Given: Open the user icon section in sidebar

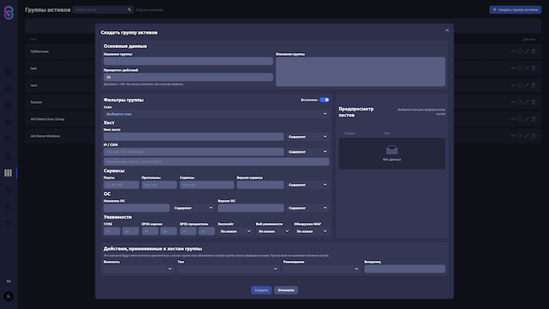Looking at the screenshot, I should click(8, 207).
